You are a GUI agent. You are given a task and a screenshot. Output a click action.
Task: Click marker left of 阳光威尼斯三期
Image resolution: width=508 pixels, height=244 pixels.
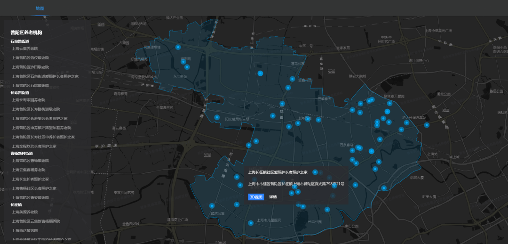tap(217, 117)
